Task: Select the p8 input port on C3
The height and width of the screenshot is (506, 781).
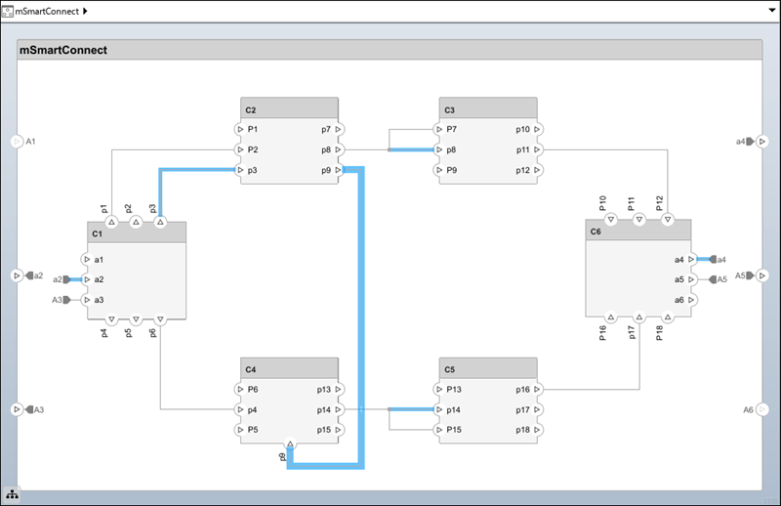Action: (438, 149)
